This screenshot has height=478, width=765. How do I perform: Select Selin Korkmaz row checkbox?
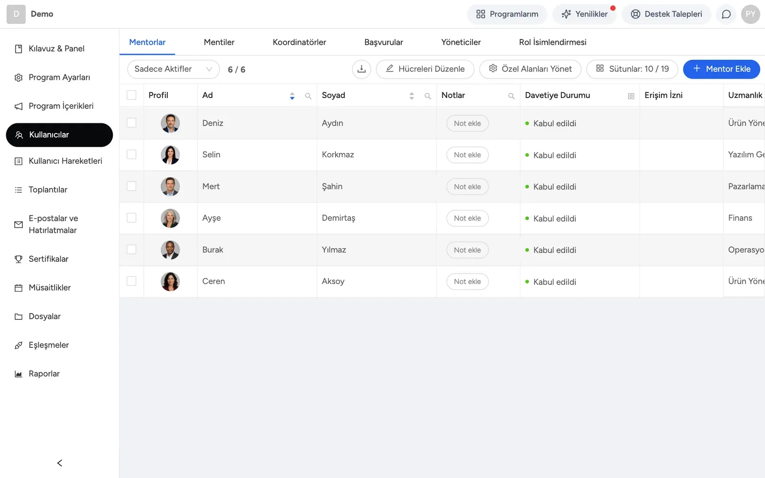[x=131, y=154]
